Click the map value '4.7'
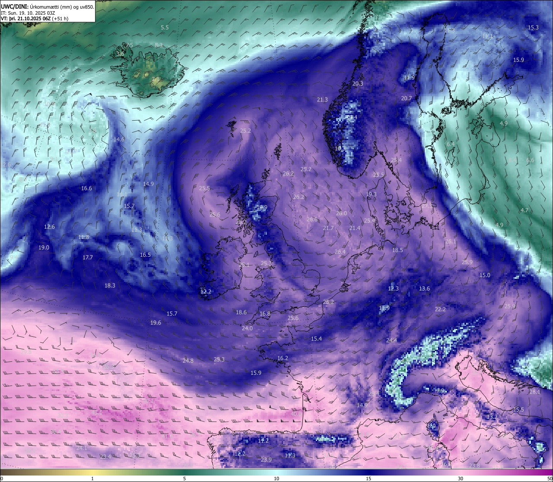 pyautogui.click(x=524, y=211)
